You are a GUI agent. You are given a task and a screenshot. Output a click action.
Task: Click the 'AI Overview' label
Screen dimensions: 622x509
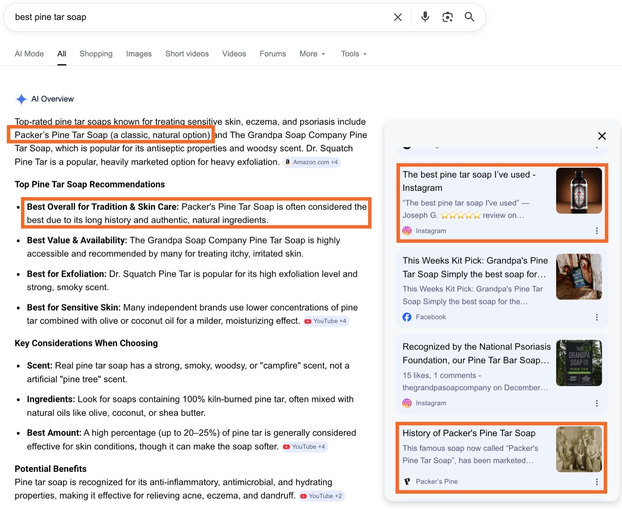[53, 99]
